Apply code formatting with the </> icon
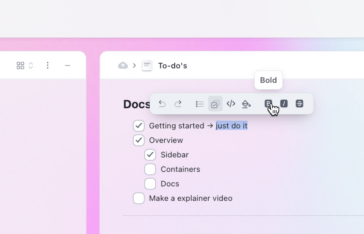 tap(231, 104)
